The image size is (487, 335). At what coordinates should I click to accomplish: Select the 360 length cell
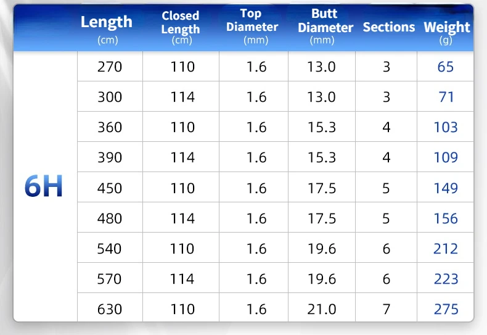(x=110, y=127)
